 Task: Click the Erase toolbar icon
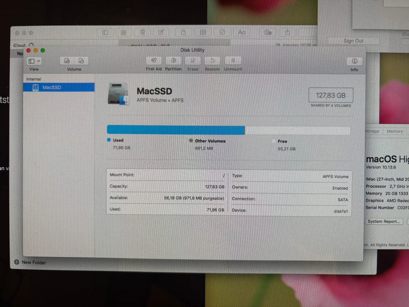click(193, 61)
